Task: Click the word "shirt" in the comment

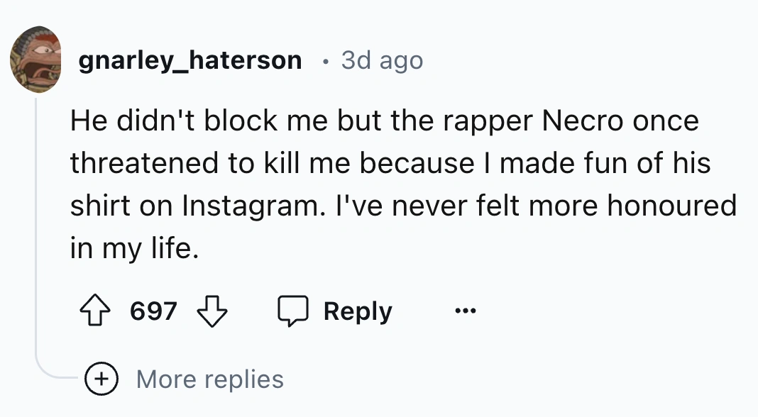Action: click(99, 205)
